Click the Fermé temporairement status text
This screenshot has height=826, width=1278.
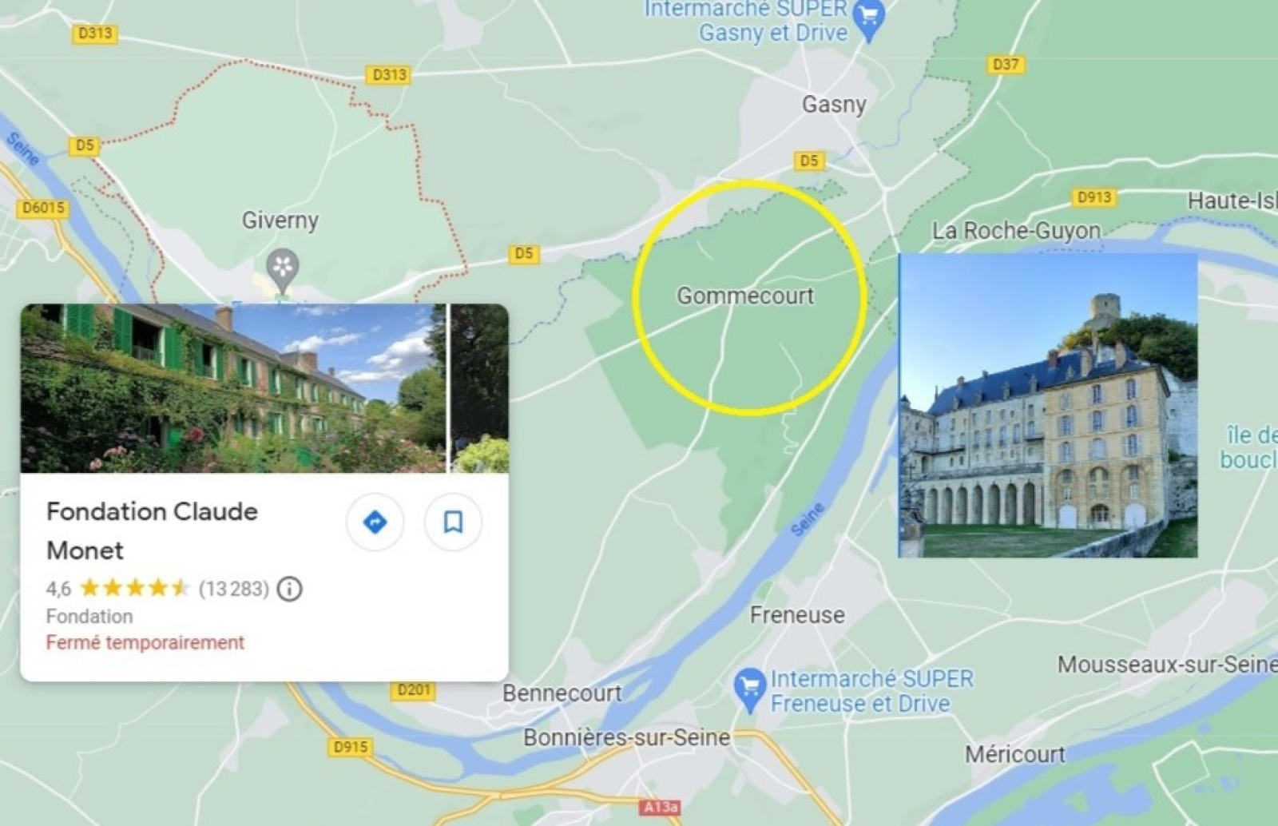[x=145, y=642]
